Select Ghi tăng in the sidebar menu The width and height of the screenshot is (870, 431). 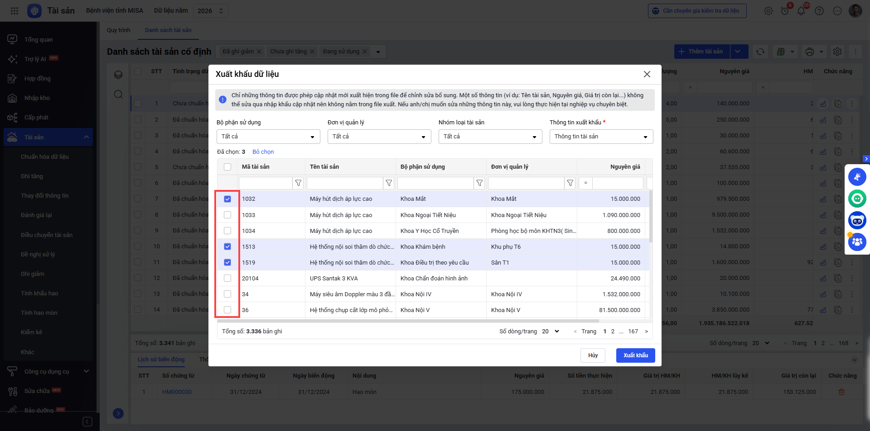(32, 176)
